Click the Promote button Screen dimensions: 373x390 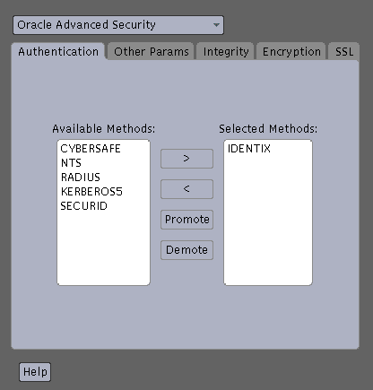tap(186, 220)
